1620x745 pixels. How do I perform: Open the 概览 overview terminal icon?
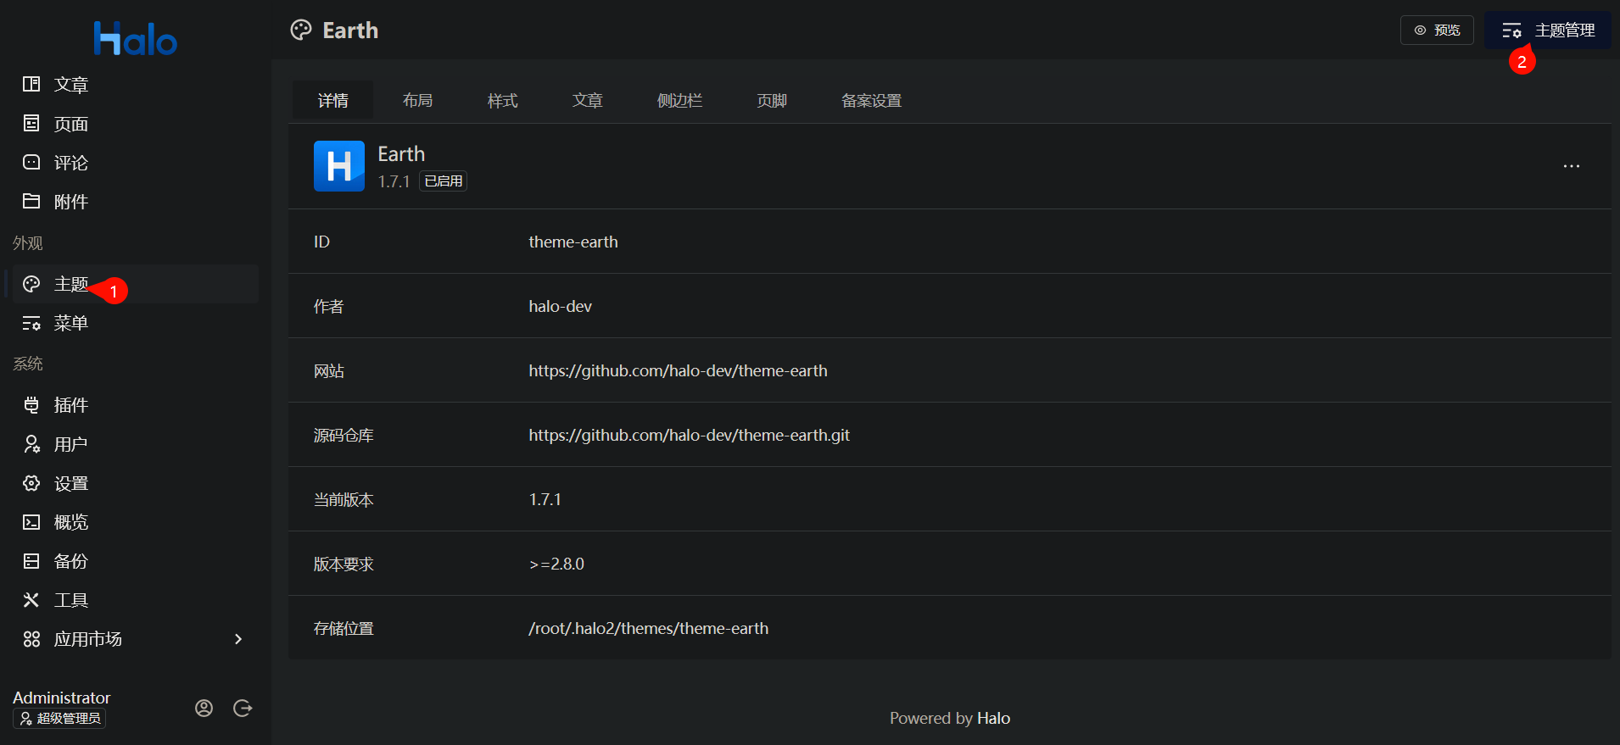31,521
